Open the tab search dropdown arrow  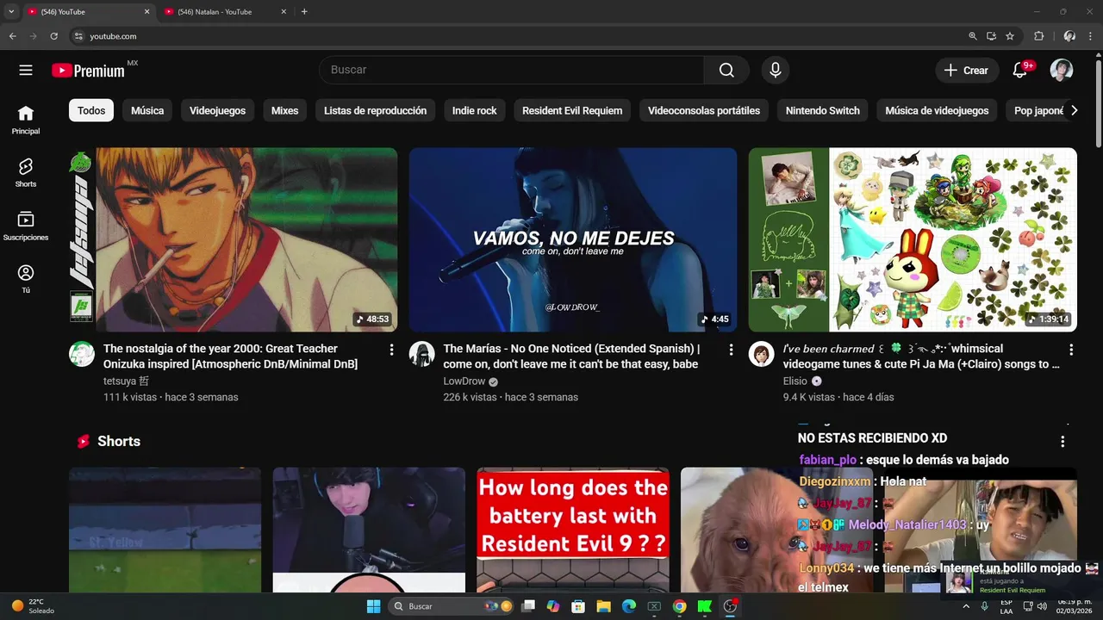click(x=11, y=12)
